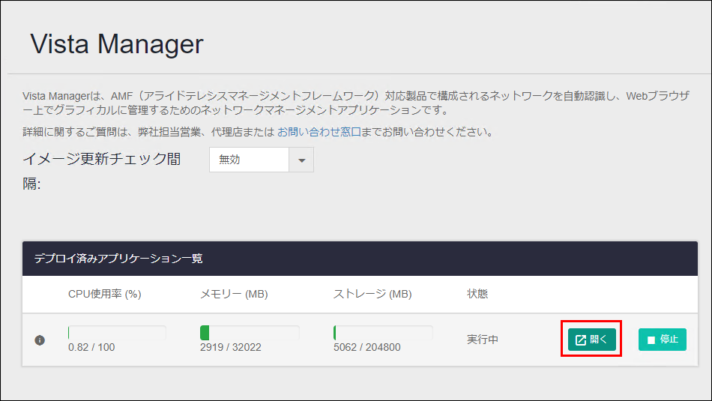Screen dimensions: 712x401
Task: Select the CPU使用率 (%) column header
Action: click(104, 294)
